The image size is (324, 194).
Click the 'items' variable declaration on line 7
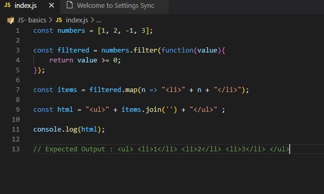coord(67,90)
